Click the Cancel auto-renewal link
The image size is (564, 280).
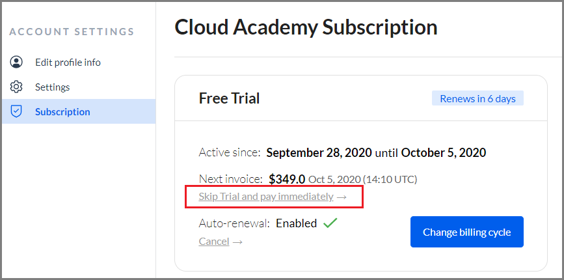point(213,241)
